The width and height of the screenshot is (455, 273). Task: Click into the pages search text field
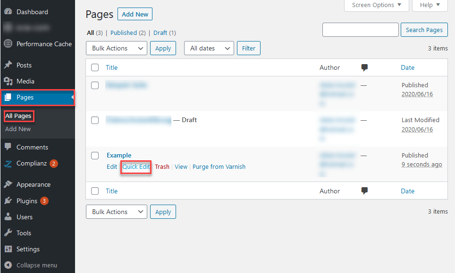pyautogui.click(x=360, y=30)
